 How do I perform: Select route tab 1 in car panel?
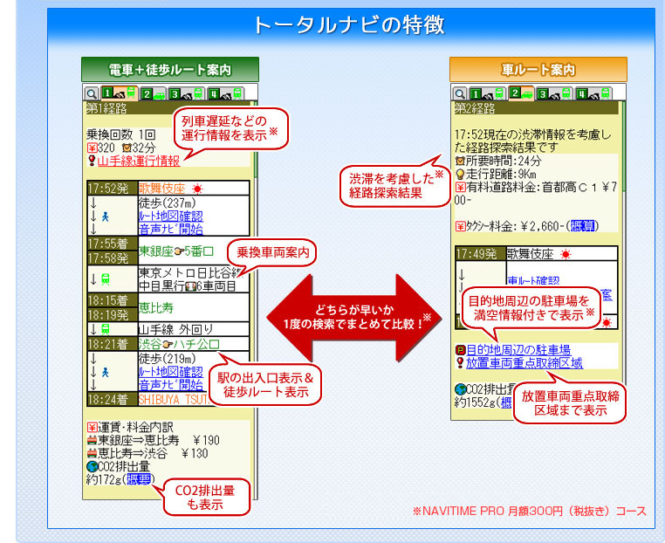[x=488, y=93]
